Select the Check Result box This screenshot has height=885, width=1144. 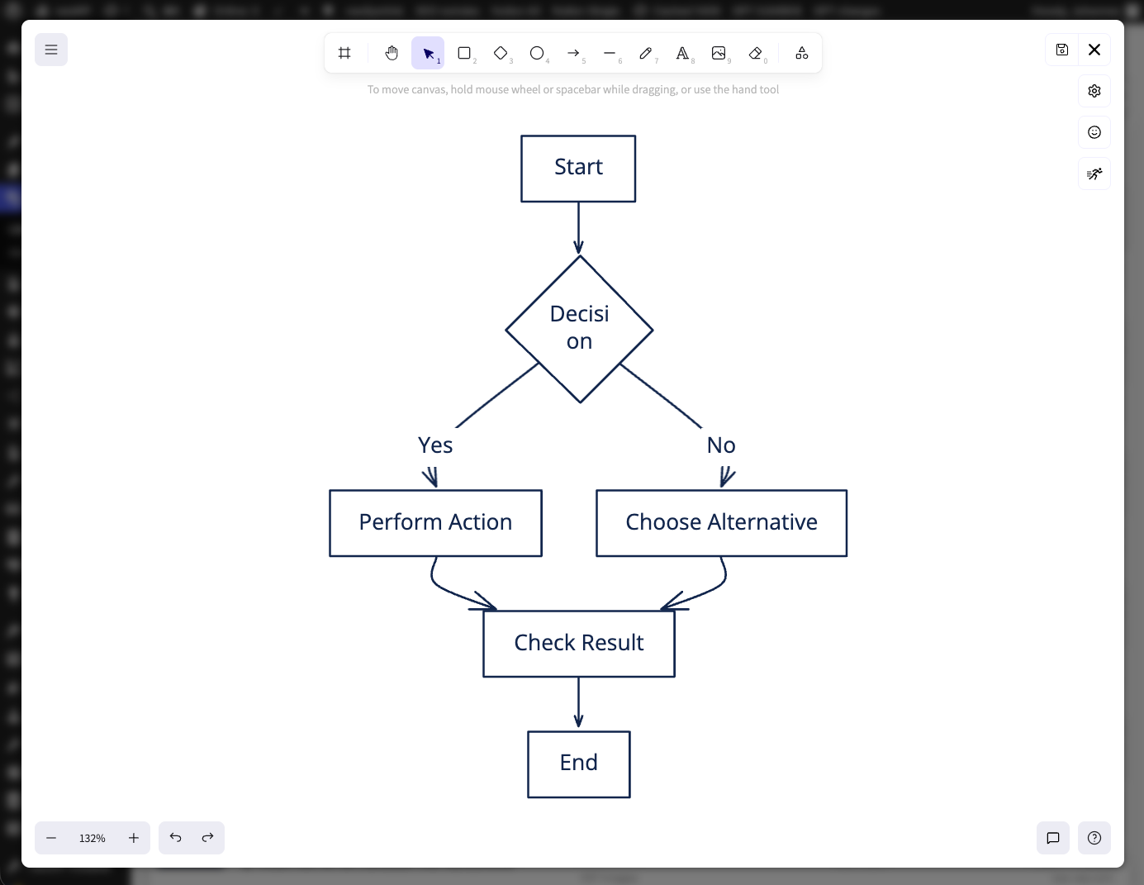(578, 644)
